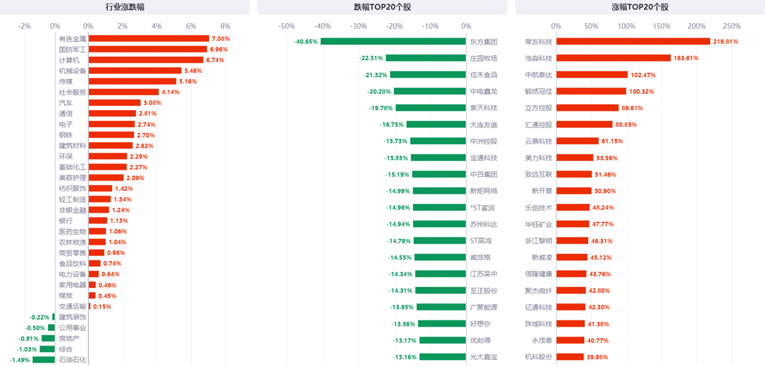Click the 国防军工 bar at 6.96%
765x367 pixels.
(x=148, y=49)
